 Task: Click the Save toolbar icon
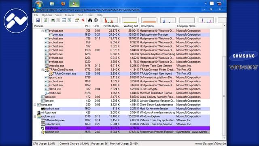pyautogui.click(x=38, y=20)
